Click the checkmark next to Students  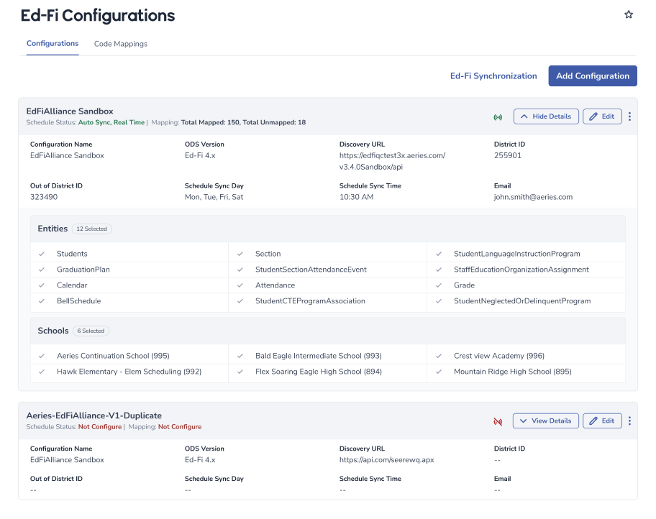coord(42,254)
